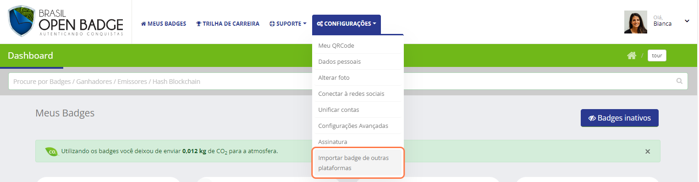Expand the user account chevron
The height and width of the screenshot is (182, 699).
(x=687, y=21)
